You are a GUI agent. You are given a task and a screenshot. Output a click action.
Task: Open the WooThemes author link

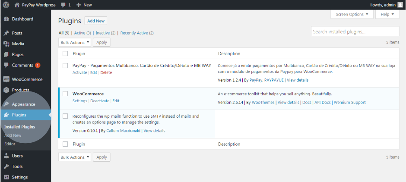click(263, 103)
